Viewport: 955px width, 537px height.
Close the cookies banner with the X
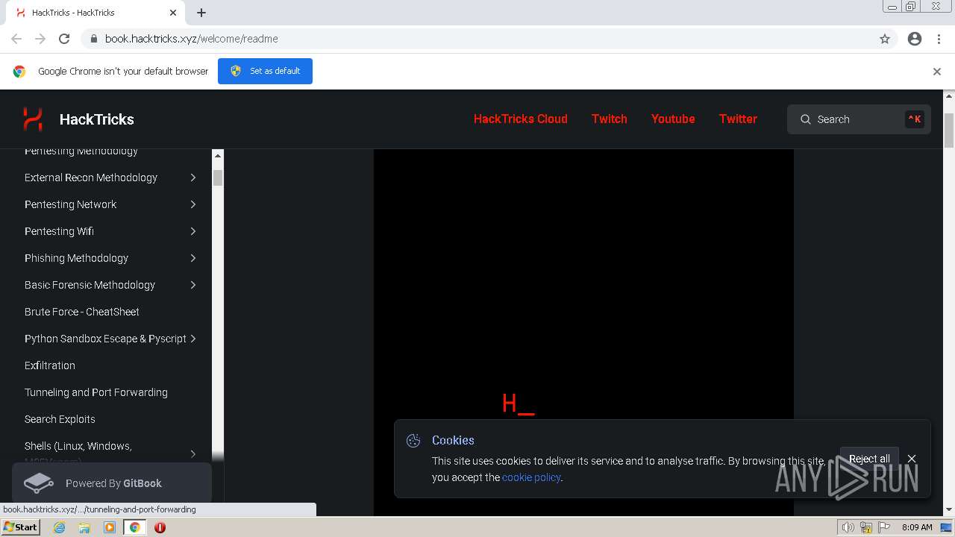pos(912,459)
